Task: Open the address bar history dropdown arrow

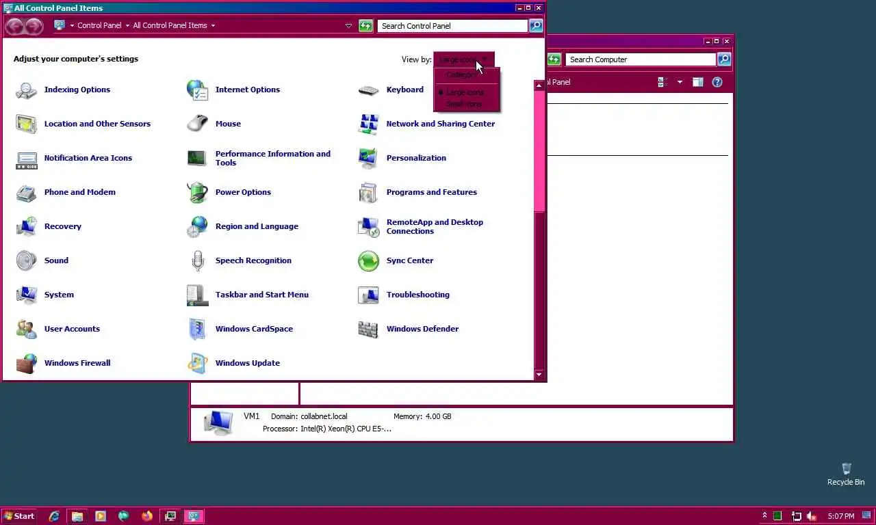Action: 348,26
